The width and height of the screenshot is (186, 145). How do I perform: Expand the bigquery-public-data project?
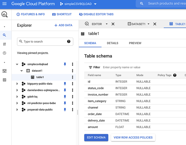coord(17,84)
